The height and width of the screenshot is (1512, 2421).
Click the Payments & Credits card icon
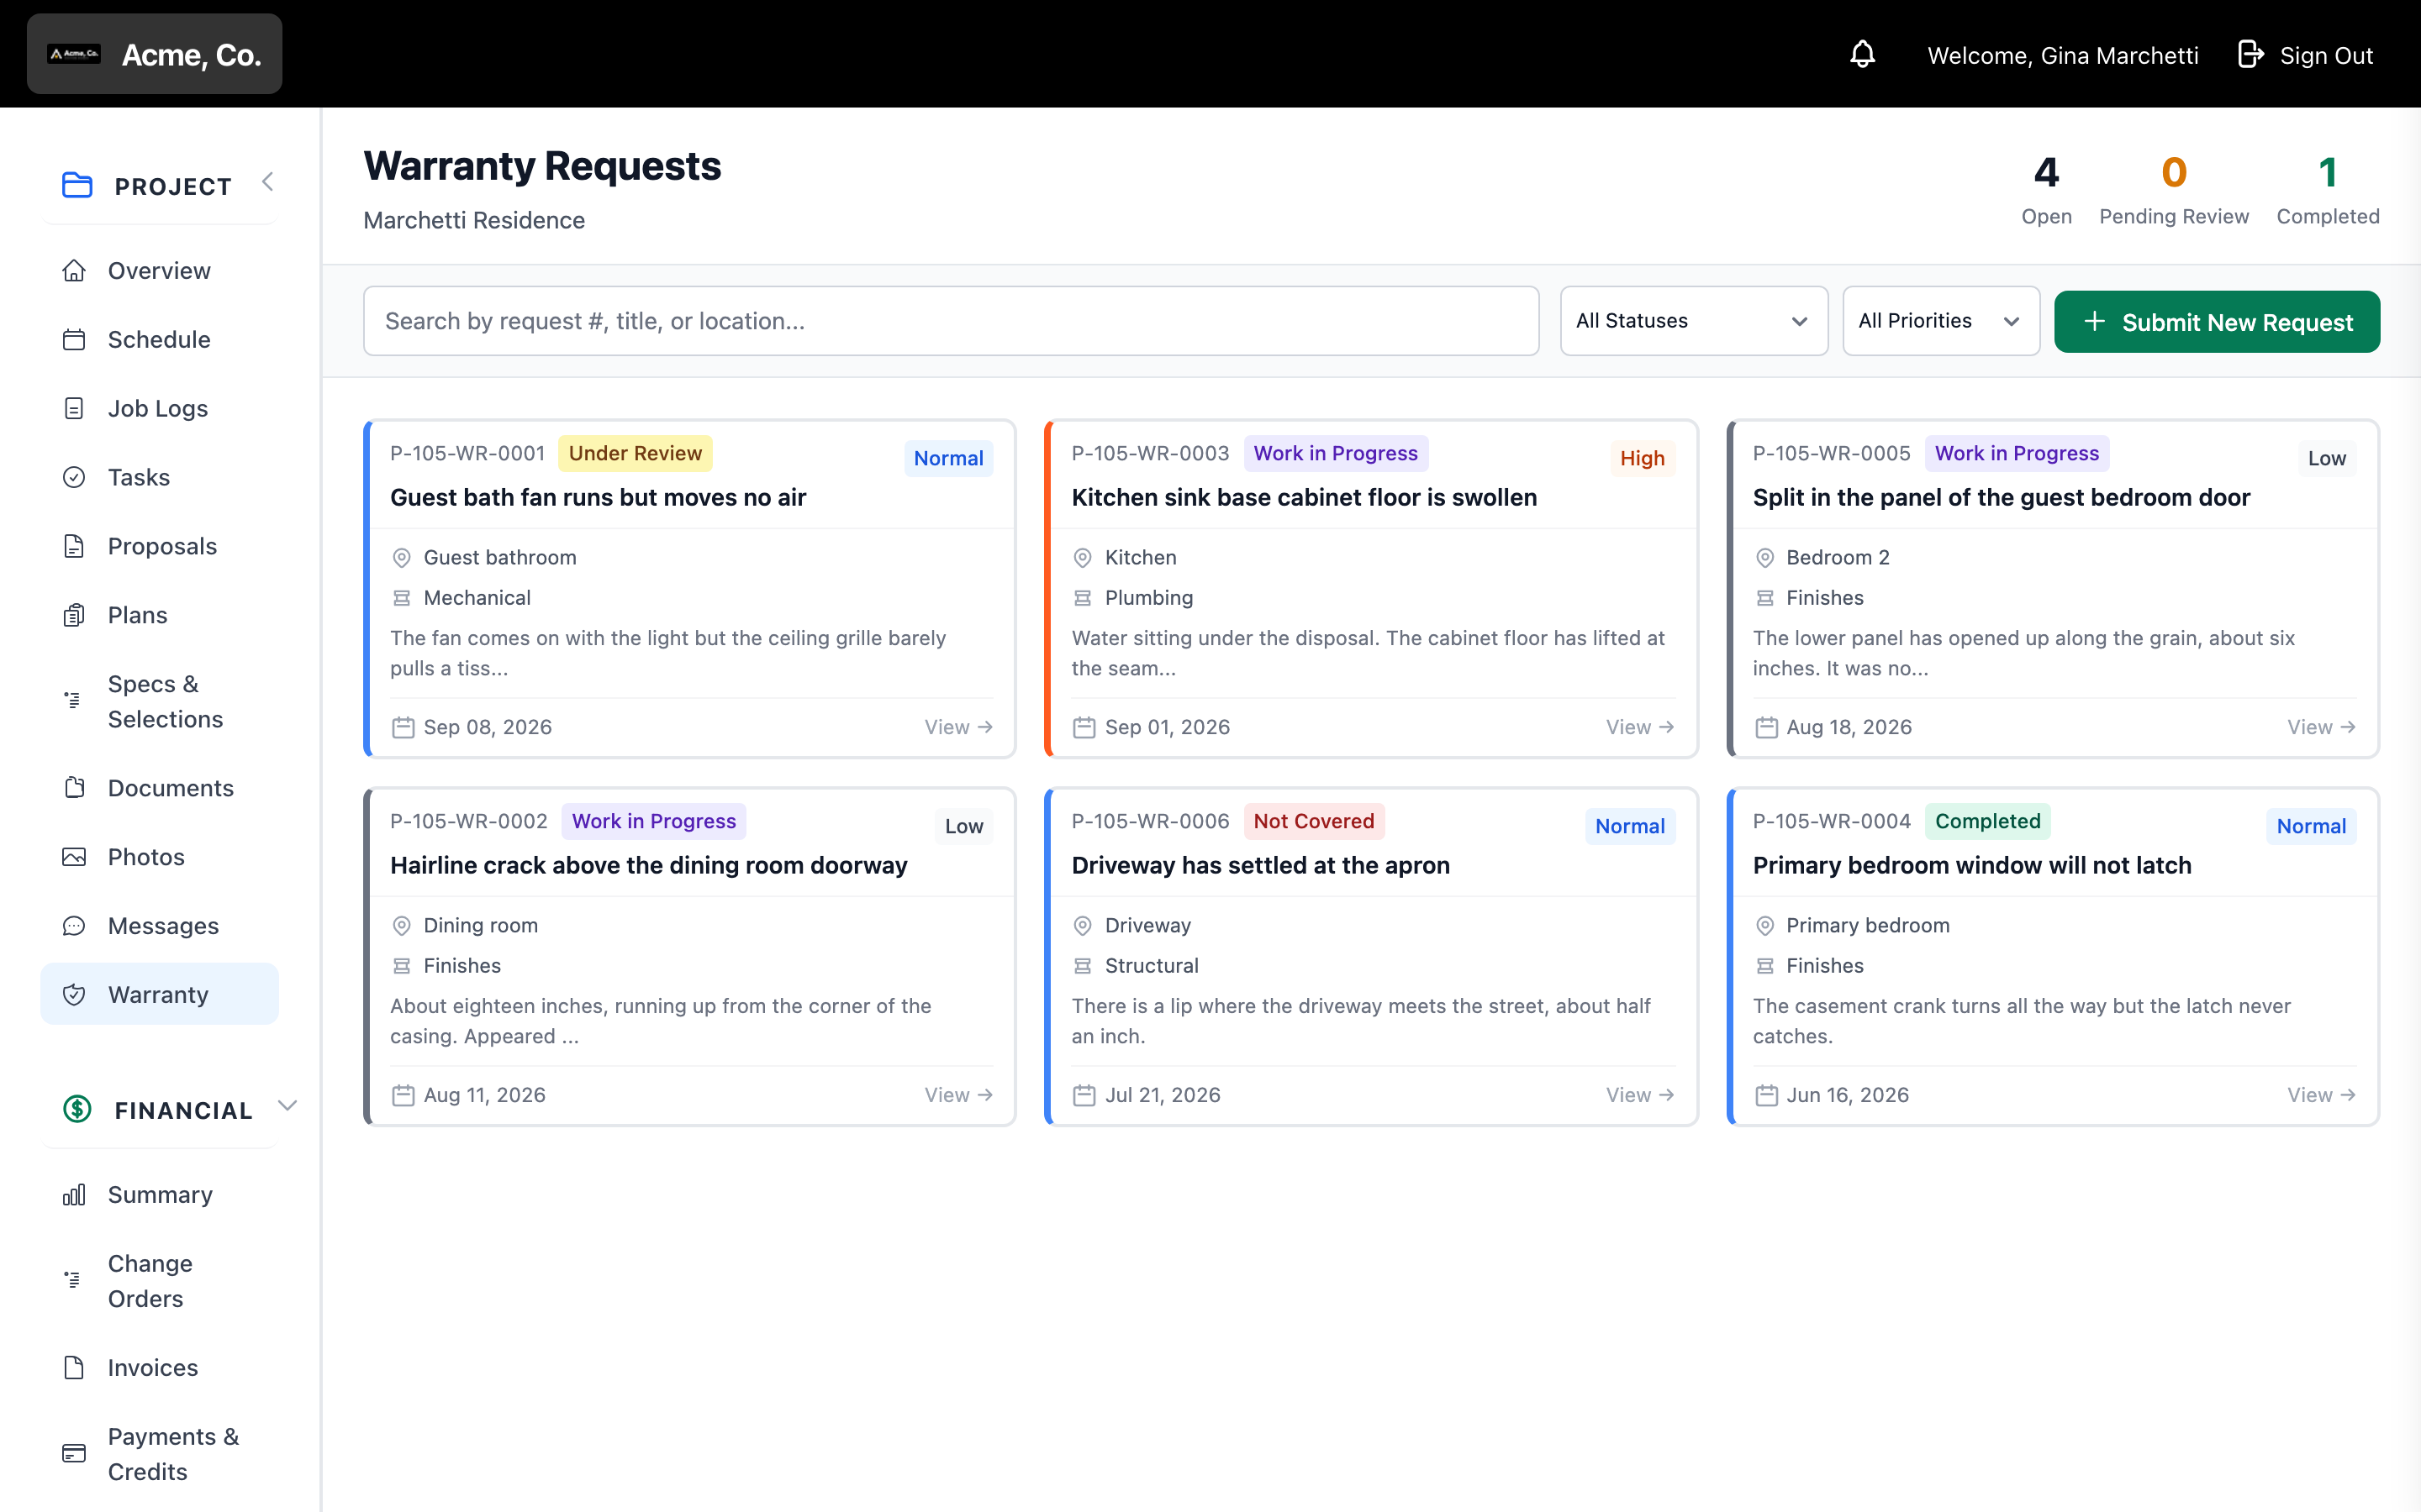pyautogui.click(x=74, y=1454)
